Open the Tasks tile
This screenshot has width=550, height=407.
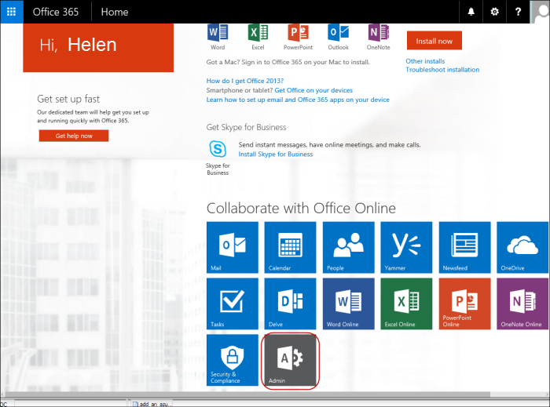232,303
